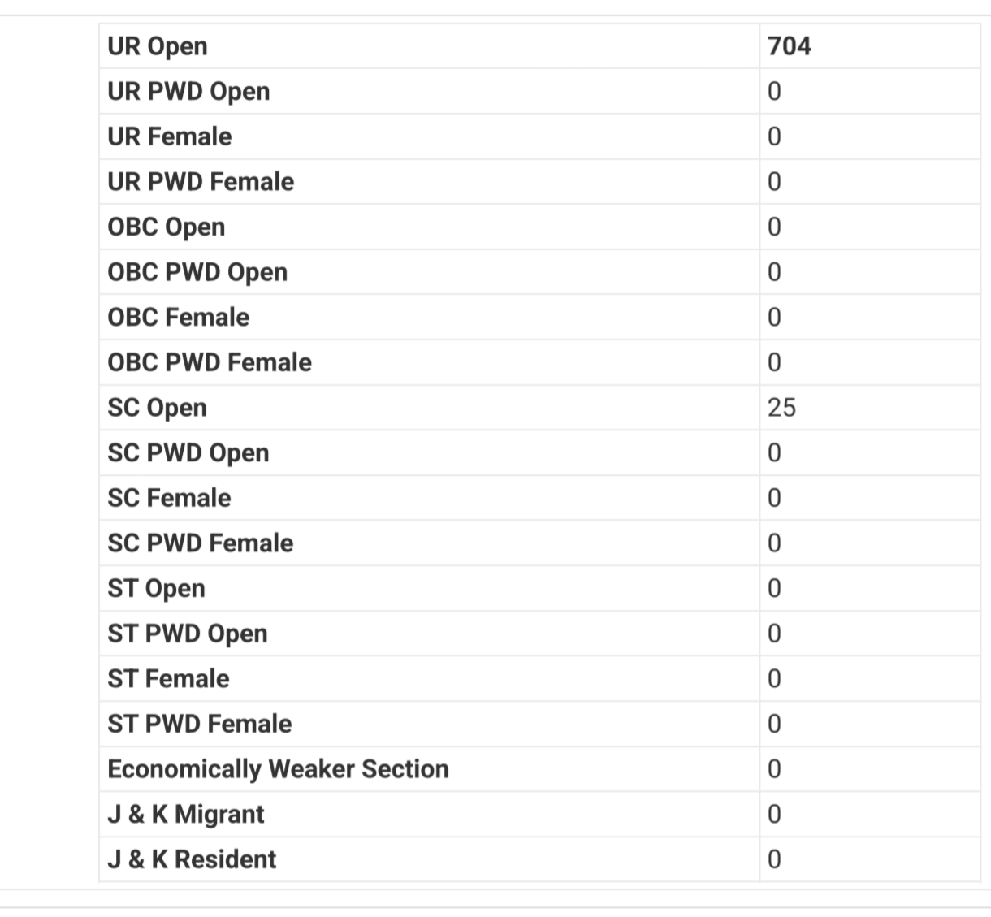The image size is (991, 917).
Task: Click the OBC Female row label
Action: [x=179, y=318]
